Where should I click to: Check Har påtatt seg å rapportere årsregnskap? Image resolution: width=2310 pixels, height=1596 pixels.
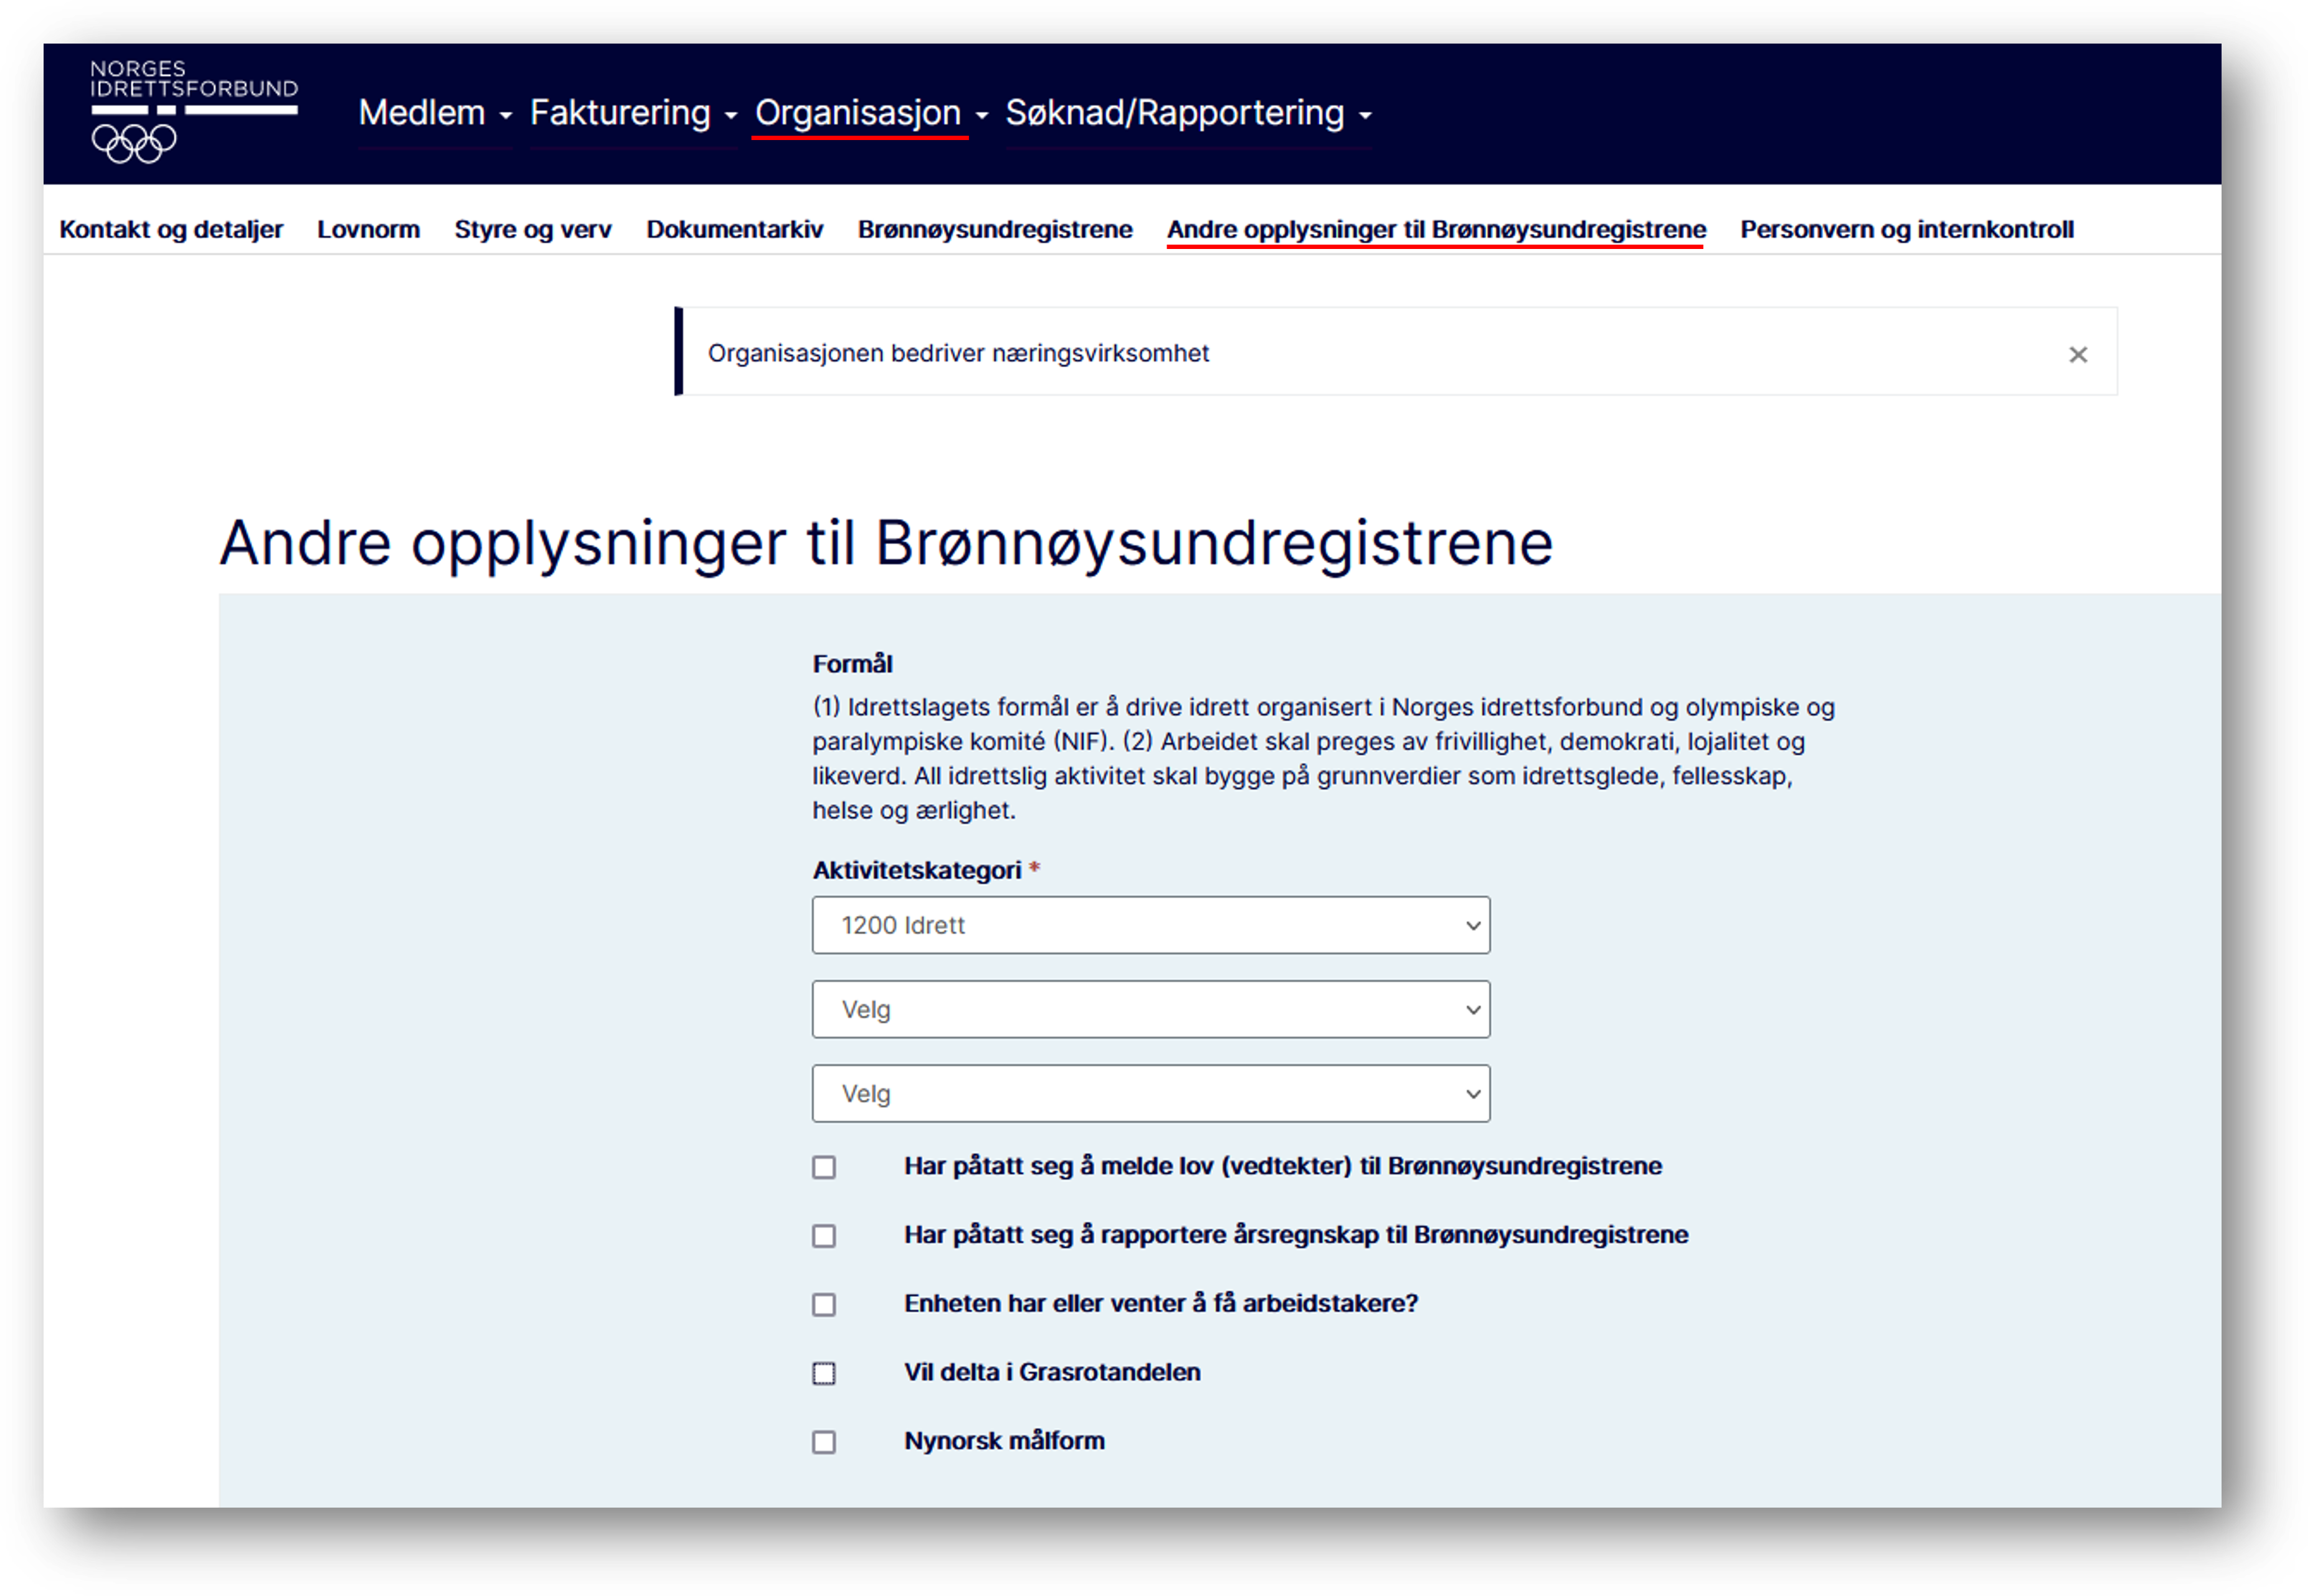point(823,1236)
